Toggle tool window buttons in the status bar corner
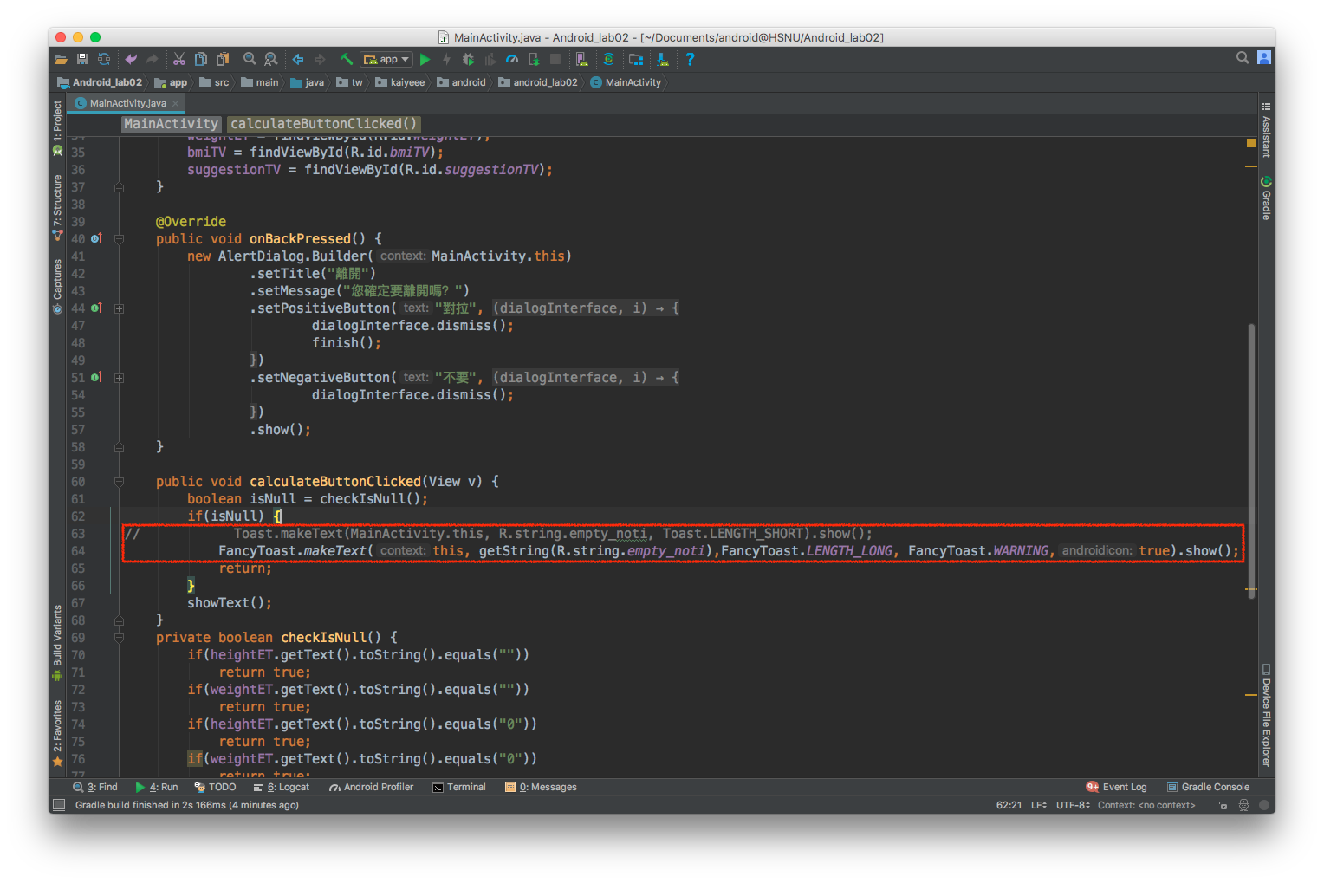 (59, 805)
